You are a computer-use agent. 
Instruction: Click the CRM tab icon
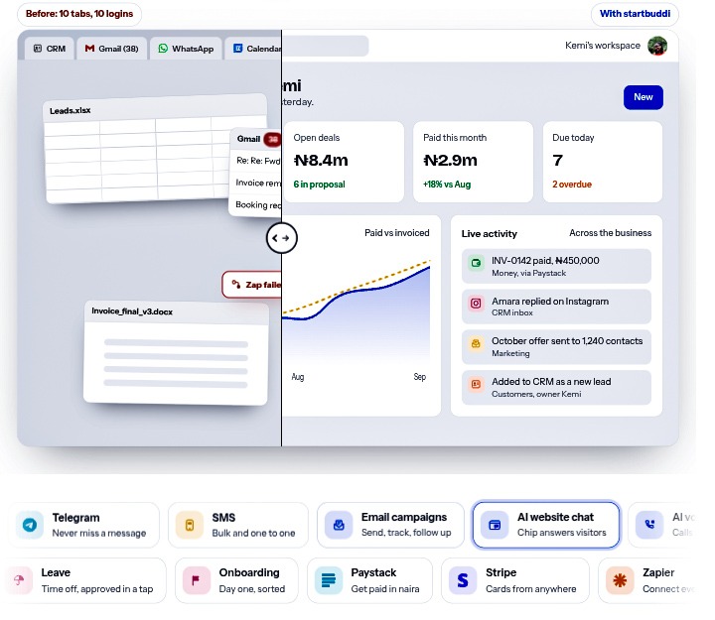[38, 49]
